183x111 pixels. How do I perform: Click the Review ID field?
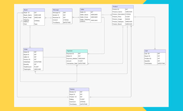pos(73,92)
